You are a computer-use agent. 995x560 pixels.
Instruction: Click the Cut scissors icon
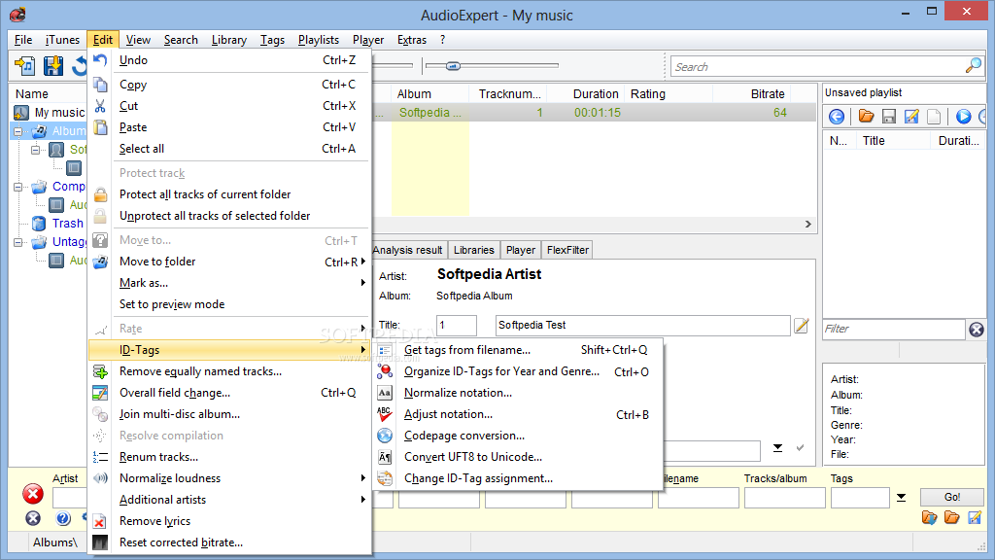(x=100, y=106)
